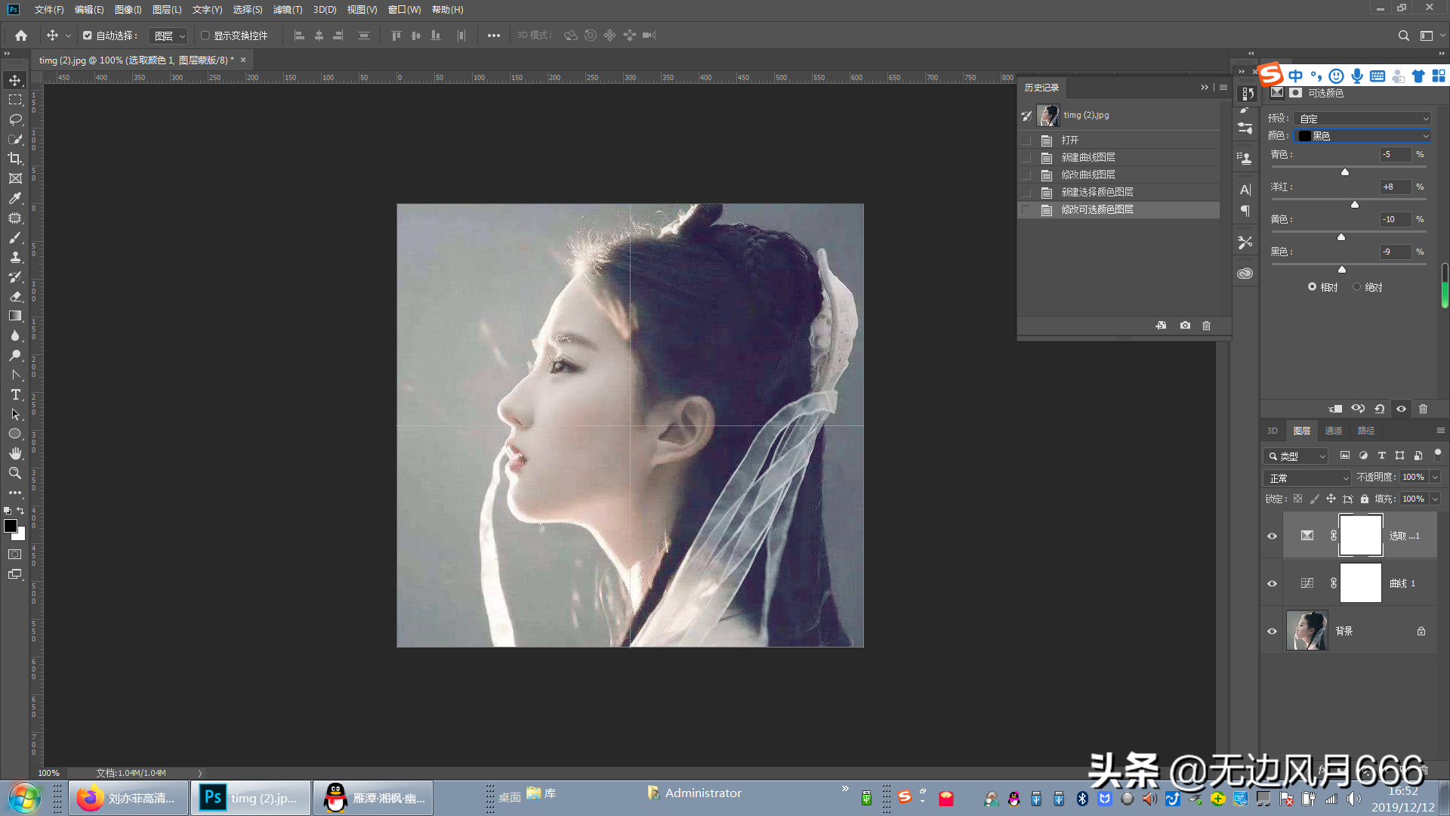The height and width of the screenshot is (816, 1450).
Task: Open the layer blend mode dropdown (正常)
Action: 1307,478
